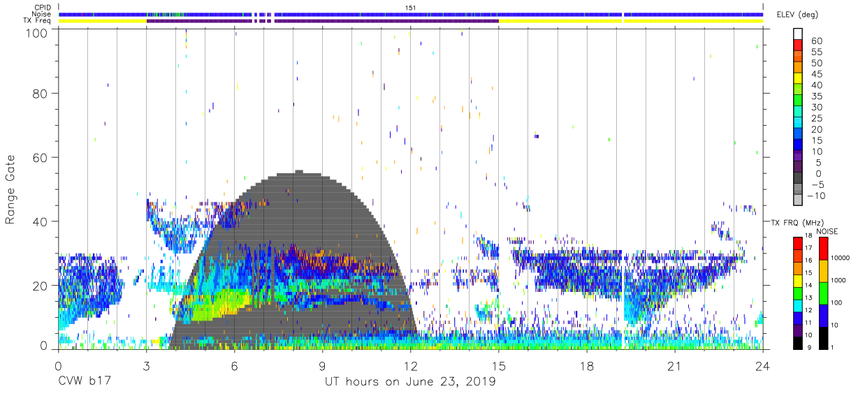Click the UT hours axis tick "12"
The height and width of the screenshot is (396, 858).
tap(410, 366)
